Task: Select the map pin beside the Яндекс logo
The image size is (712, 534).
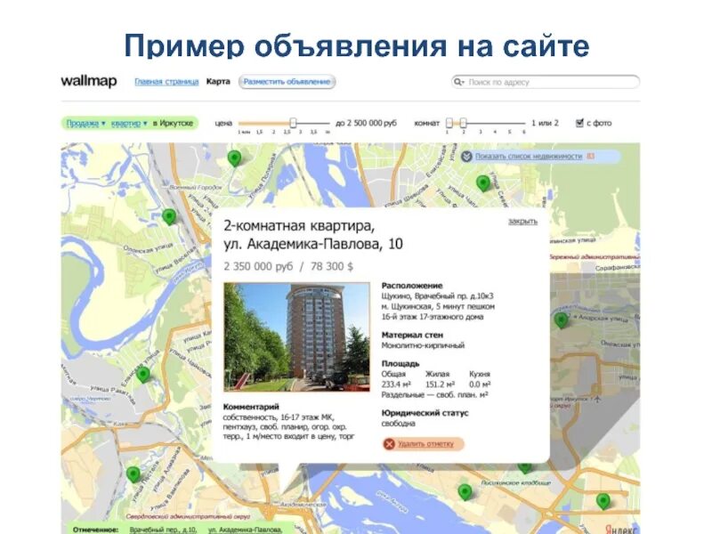Action: pos(603,501)
